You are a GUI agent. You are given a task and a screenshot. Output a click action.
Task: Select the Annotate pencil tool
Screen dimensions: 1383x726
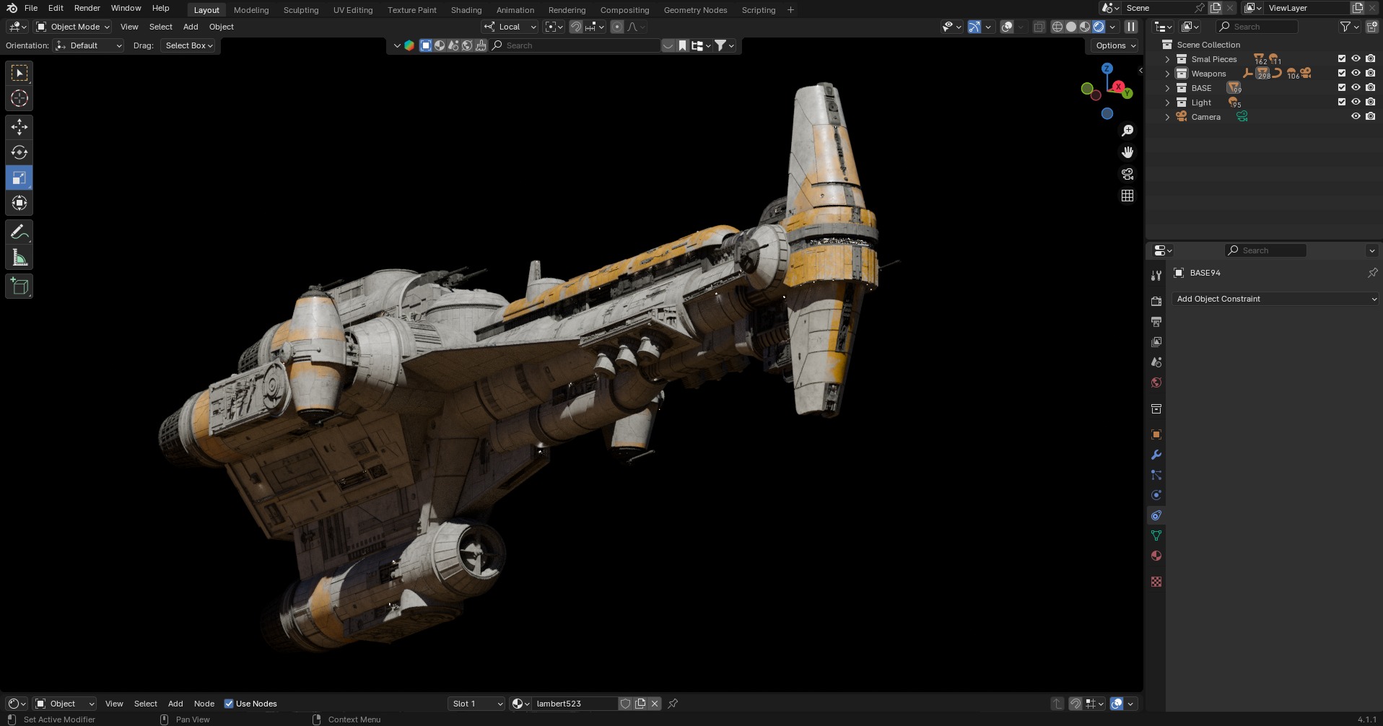[19, 232]
